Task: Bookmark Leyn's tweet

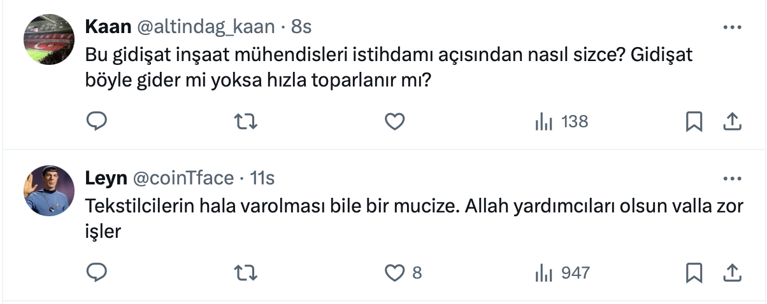Action: pos(694,273)
